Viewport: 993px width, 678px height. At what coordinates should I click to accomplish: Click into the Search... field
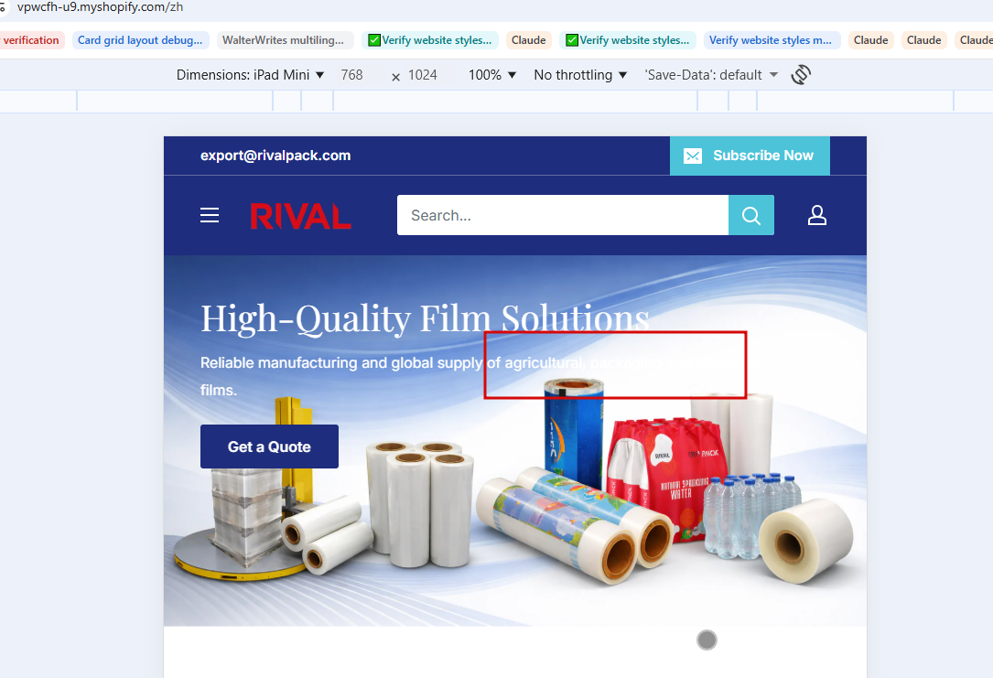pyautogui.click(x=562, y=215)
